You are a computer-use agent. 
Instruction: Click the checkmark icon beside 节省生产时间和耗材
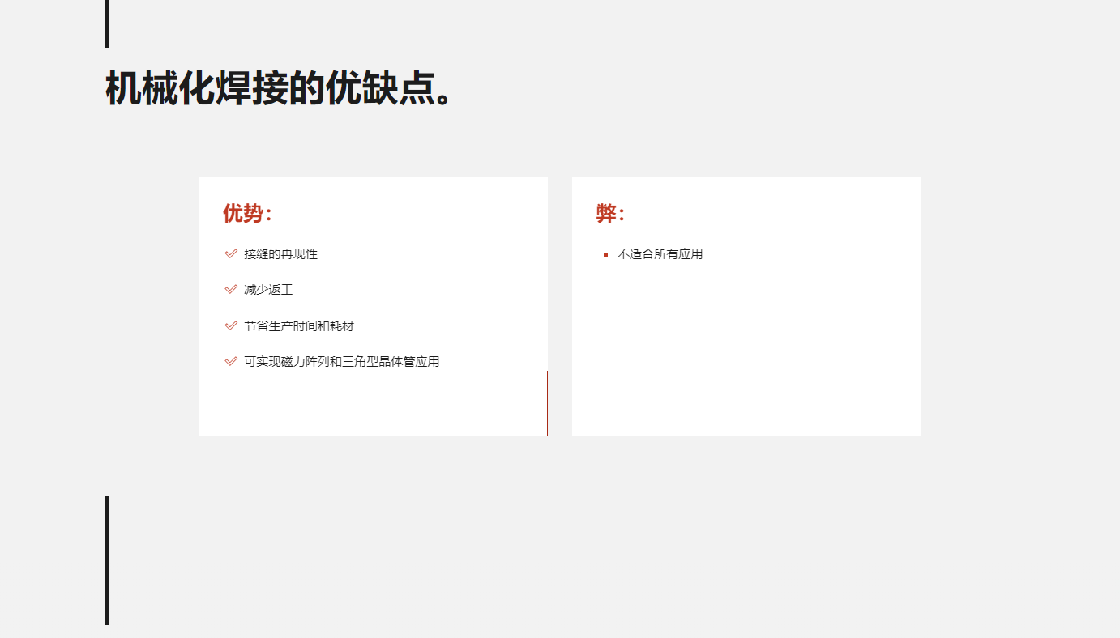pyautogui.click(x=231, y=326)
